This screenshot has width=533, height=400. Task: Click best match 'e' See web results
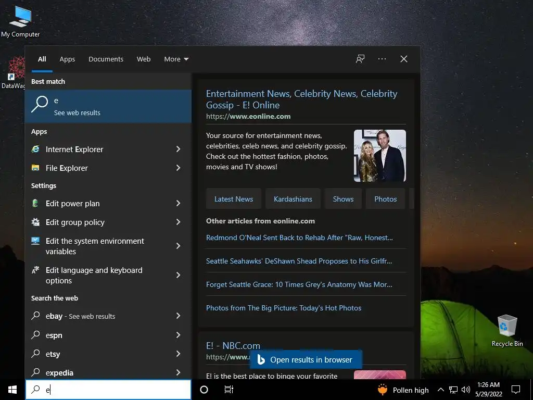coord(108,106)
